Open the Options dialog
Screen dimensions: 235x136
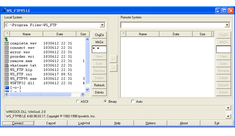150,123
